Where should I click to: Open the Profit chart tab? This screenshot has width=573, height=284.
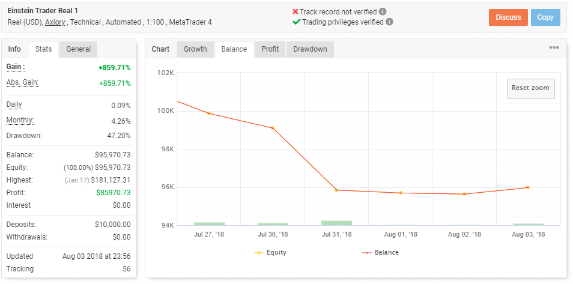(x=270, y=49)
